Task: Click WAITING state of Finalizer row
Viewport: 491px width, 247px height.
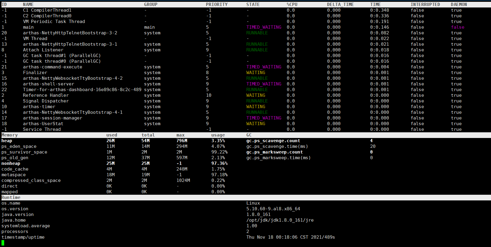Action: coord(256,73)
